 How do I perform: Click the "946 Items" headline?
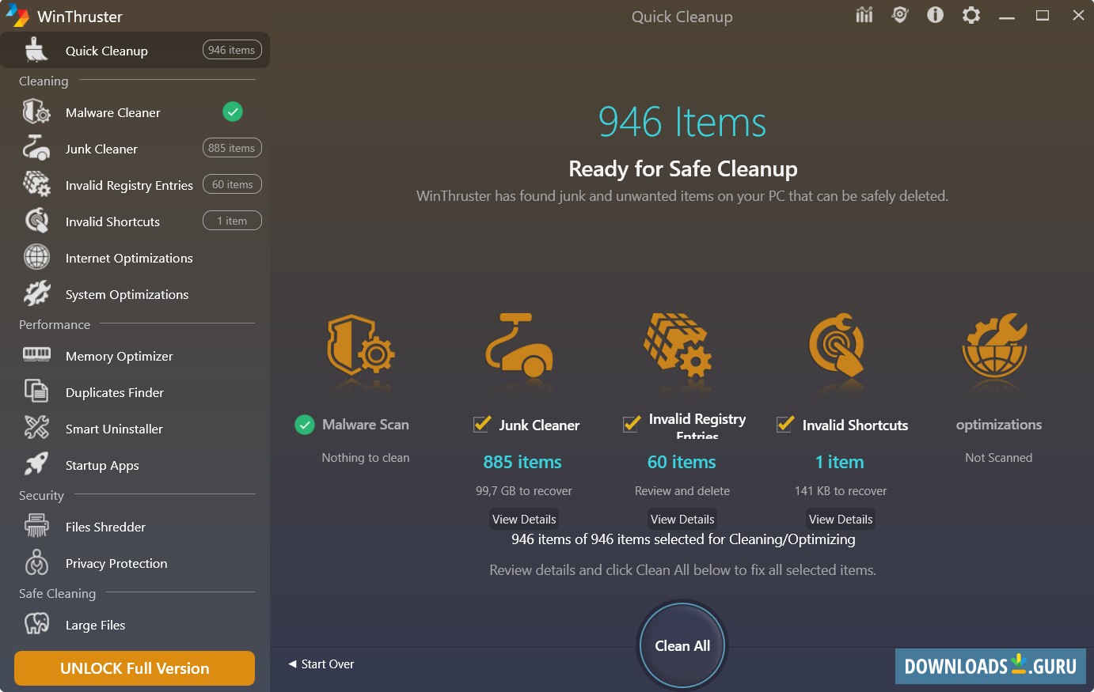point(682,123)
